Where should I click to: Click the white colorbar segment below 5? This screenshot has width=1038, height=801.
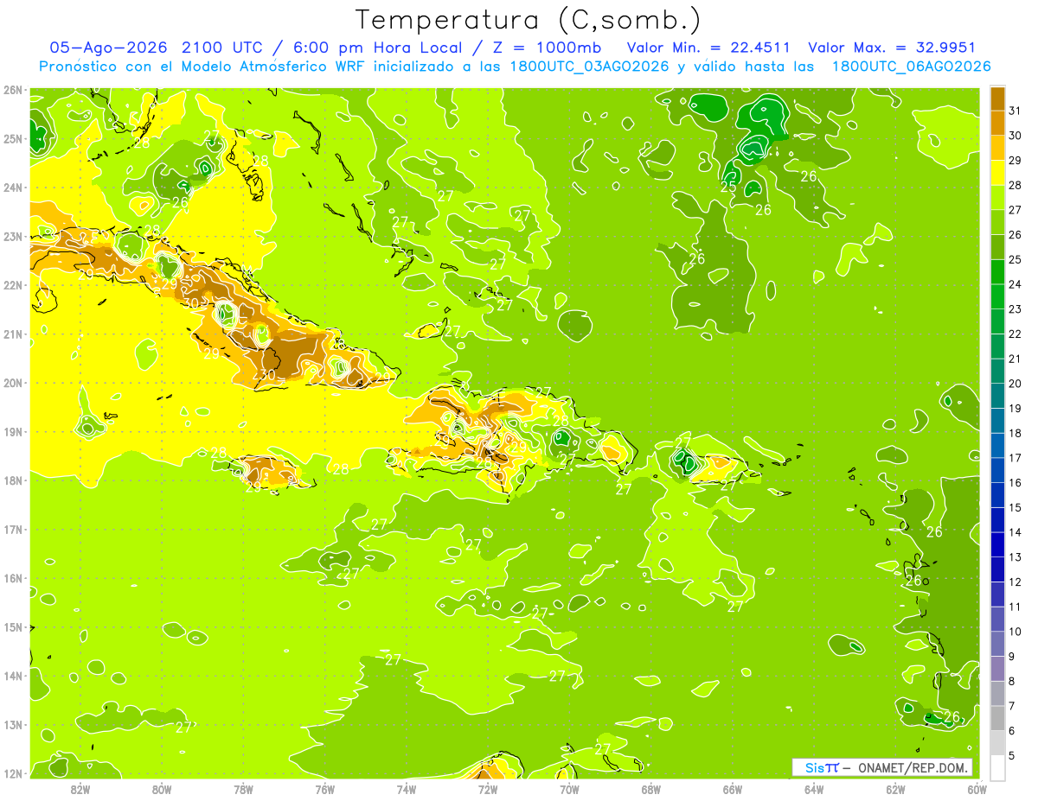pos(997,767)
